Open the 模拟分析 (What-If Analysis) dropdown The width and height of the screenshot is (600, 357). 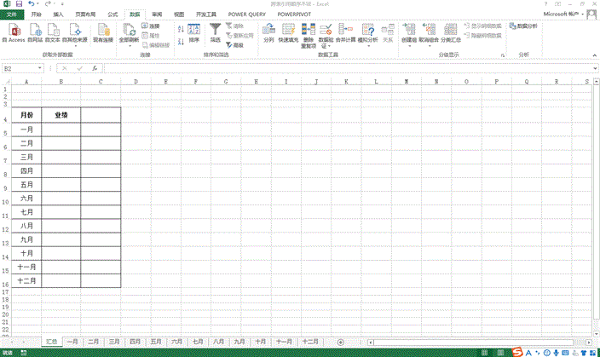[x=367, y=45]
